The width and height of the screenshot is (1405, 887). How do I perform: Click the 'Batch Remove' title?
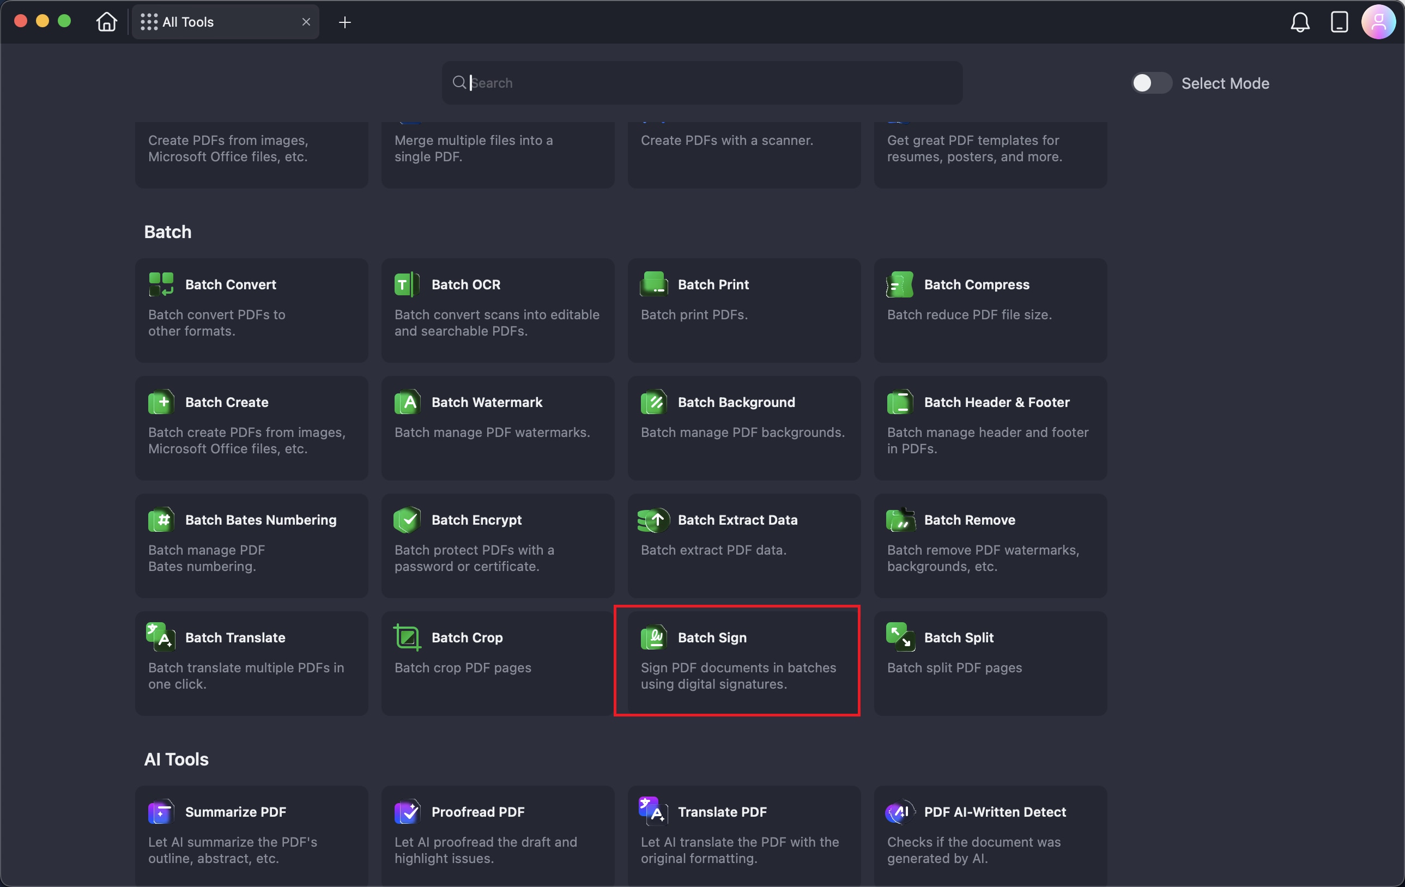970,520
